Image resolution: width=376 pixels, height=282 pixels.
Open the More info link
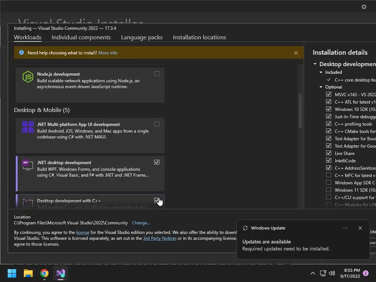click(x=108, y=53)
